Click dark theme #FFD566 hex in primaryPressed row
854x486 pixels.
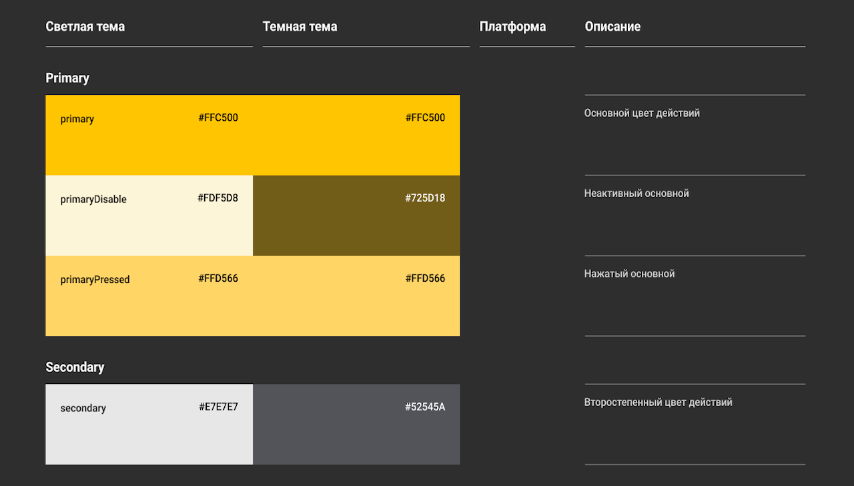425,278
